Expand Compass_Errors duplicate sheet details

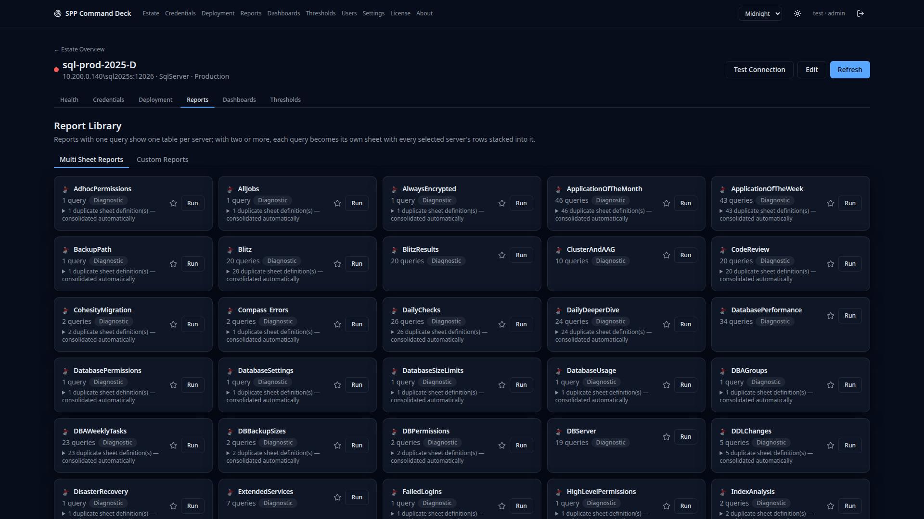pos(273,336)
